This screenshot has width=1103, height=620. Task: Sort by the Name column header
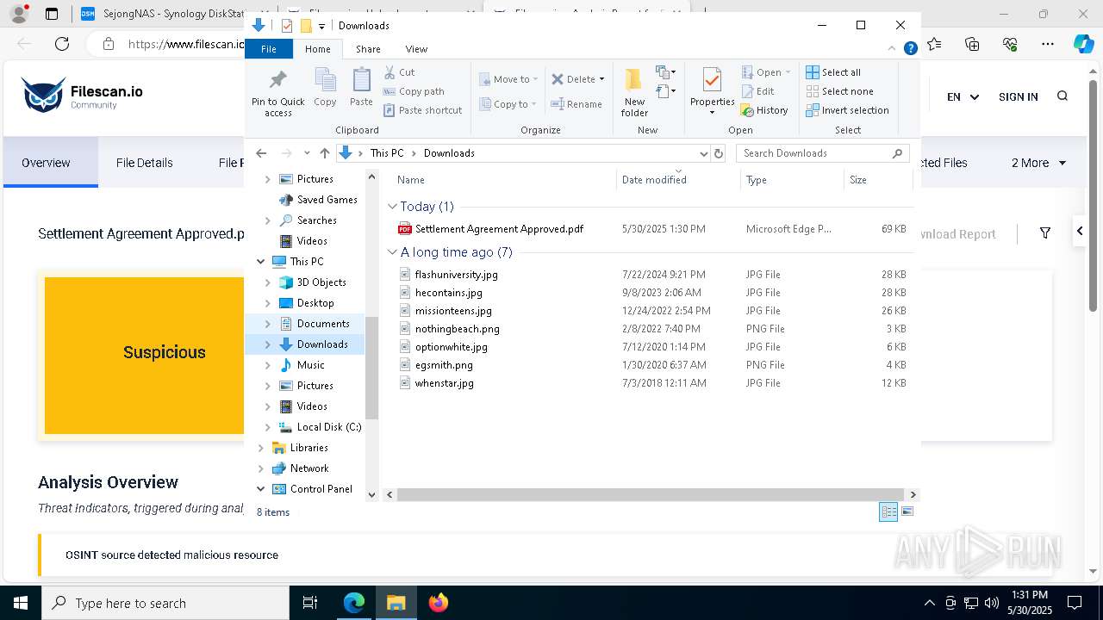(x=411, y=180)
